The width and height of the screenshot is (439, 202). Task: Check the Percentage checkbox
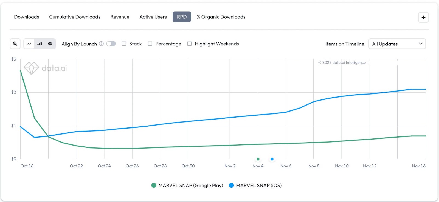tap(150, 44)
